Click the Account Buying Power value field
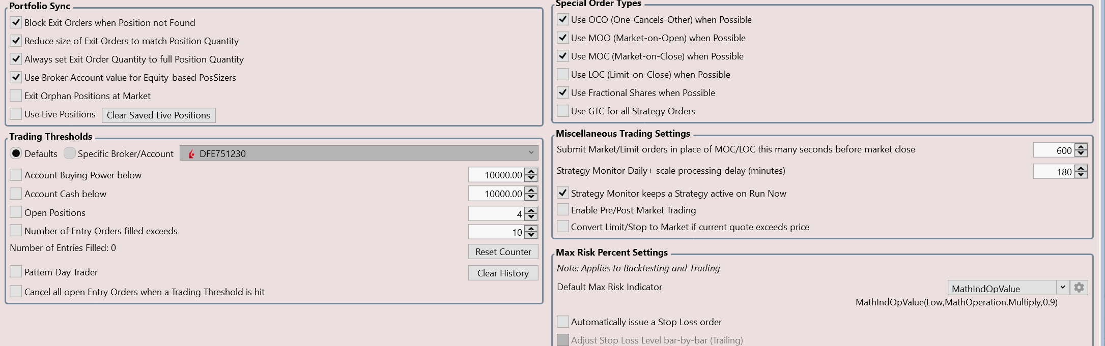The height and width of the screenshot is (346, 1105). point(496,175)
